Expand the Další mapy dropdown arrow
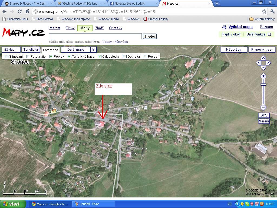 pyautogui.click(x=93, y=50)
